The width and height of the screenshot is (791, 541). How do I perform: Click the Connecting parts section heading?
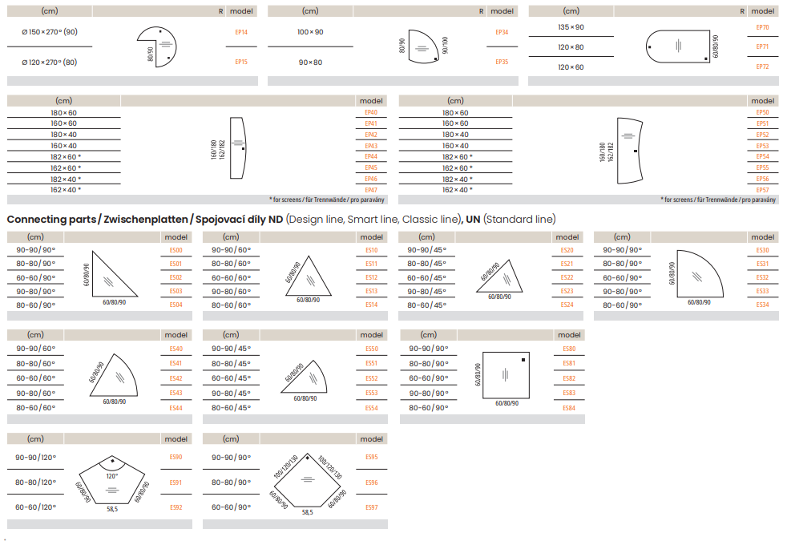[281, 220]
